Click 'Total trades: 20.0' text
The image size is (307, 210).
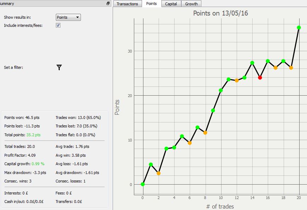point(19,146)
